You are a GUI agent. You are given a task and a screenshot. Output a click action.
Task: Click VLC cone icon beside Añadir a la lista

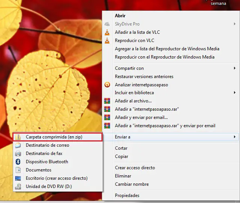tap(107, 32)
